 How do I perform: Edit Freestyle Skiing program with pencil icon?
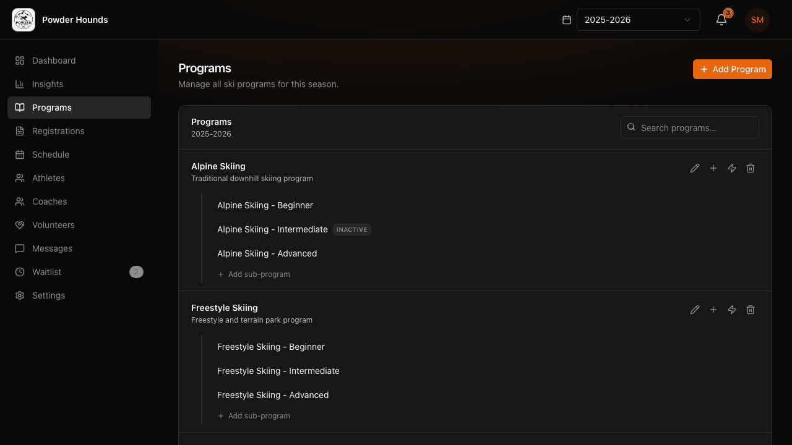tap(695, 310)
